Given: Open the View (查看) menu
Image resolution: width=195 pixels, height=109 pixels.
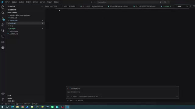Looking at the screenshot, I should [x=28, y=2].
